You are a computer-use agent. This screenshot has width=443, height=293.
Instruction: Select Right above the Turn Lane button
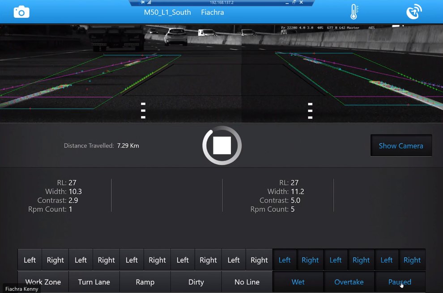(106, 260)
